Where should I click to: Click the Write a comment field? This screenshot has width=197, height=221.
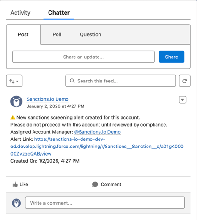point(105,203)
